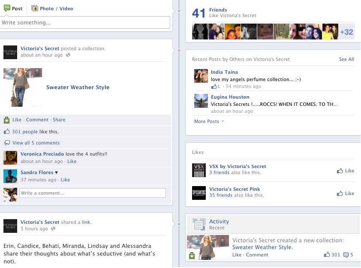Expand View all 5 comments
This screenshot has width=361, height=268.
pos(36,143)
